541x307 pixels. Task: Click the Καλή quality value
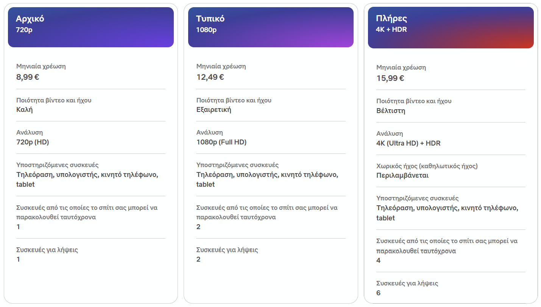tap(25, 110)
